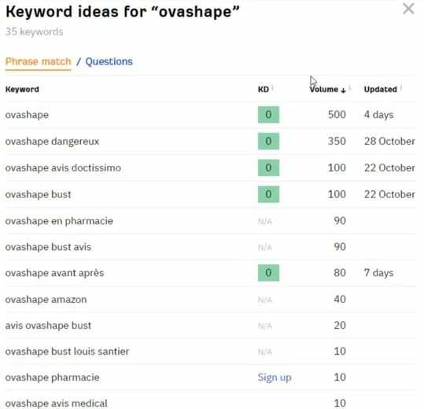Click the KD column info icon
This screenshot has width=424, height=409.
click(272, 87)
